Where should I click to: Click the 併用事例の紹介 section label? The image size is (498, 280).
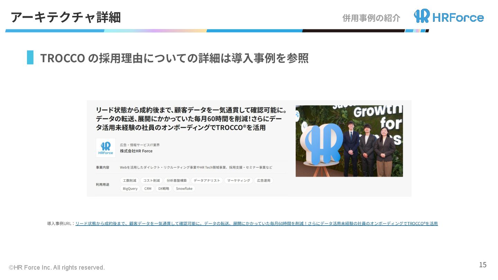[x=371, y=18]
